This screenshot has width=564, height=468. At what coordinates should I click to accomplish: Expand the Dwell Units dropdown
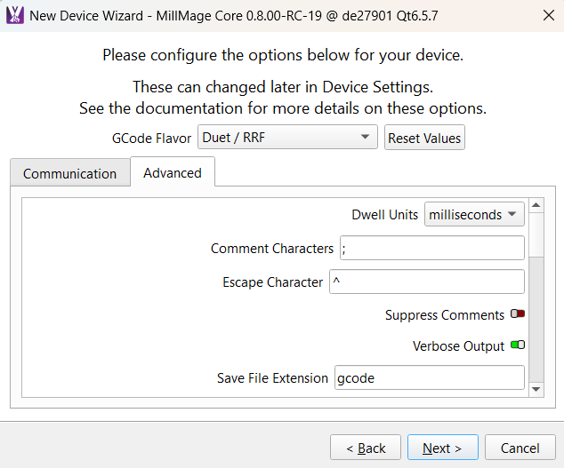pyautogui.click(x=474, y=214)
